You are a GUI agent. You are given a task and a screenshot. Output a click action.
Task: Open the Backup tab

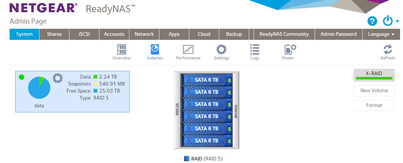pos(234,34)
